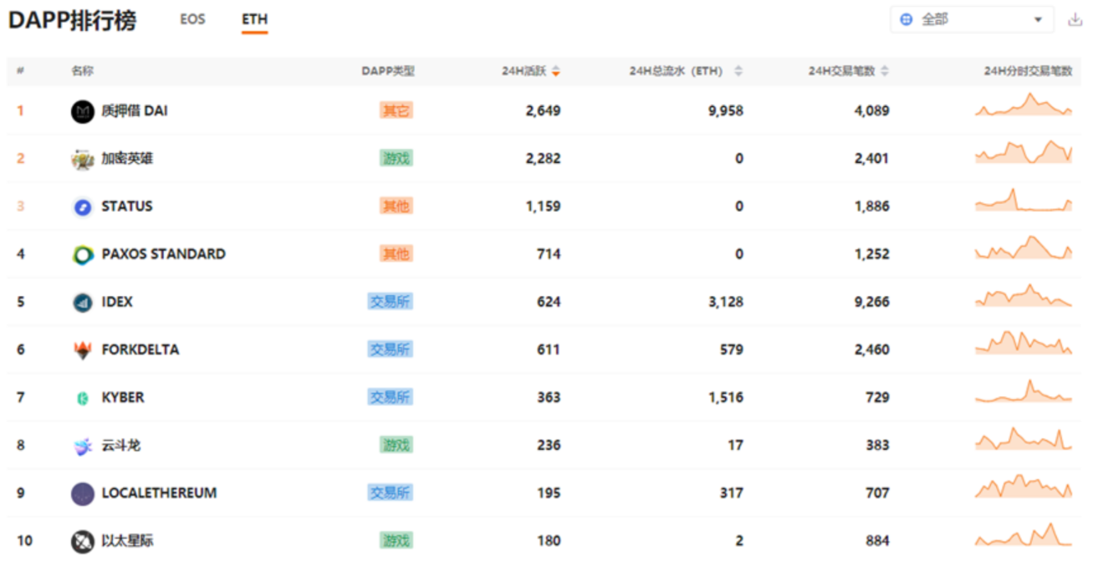Open the 加密英雄 dapp name
Image resolution: width=1093 pixels, height=577 pixels.
(127, 158)
